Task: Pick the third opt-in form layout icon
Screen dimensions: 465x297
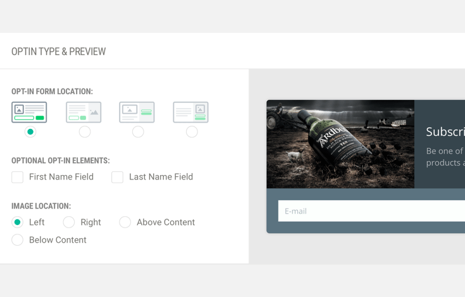Action: click(137, 112)
